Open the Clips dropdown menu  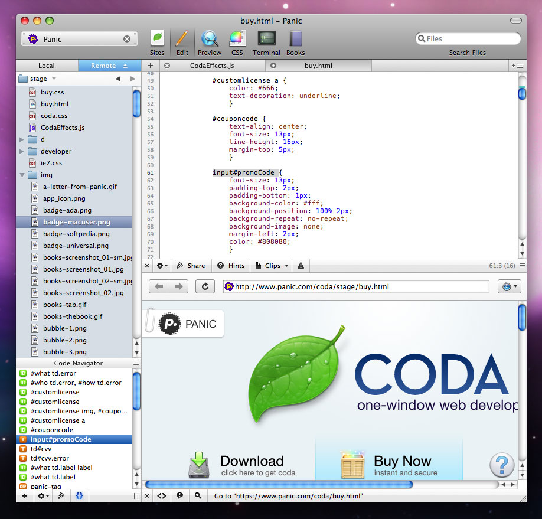tap(272, 266)
